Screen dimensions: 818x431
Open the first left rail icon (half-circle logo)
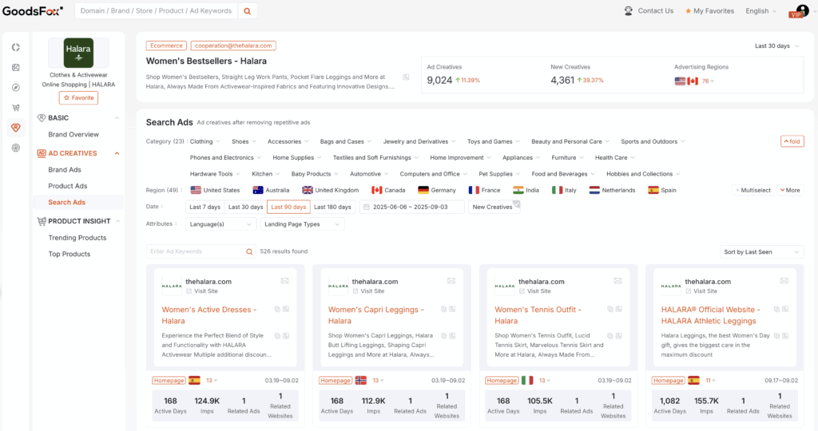[16, 47]
